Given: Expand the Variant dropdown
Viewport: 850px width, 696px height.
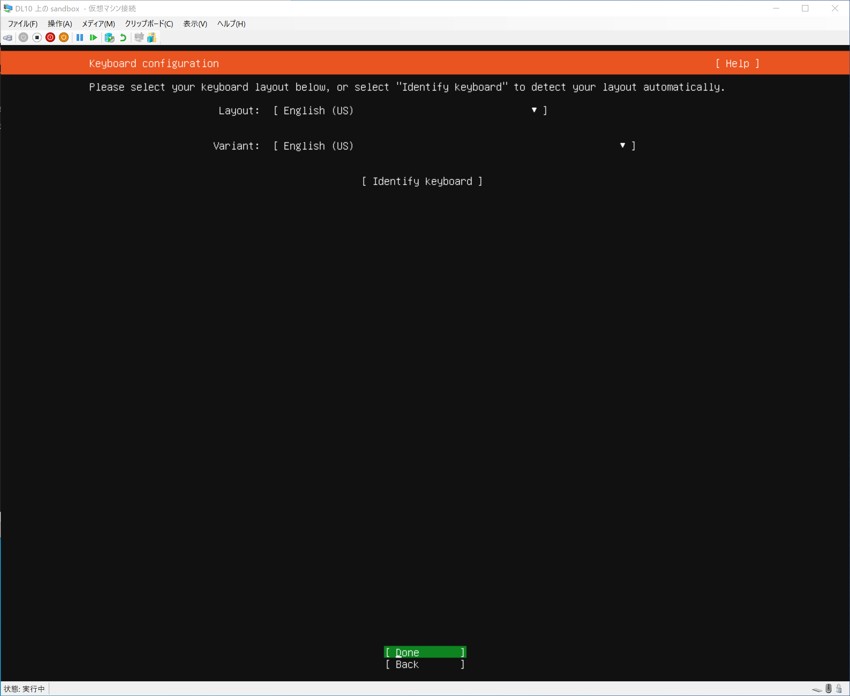Looking at the screenshot, I should click(454, 146).
